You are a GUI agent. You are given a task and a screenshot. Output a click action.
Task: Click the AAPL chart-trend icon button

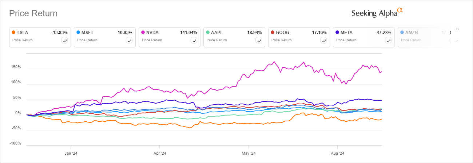(x=258, y=41)
